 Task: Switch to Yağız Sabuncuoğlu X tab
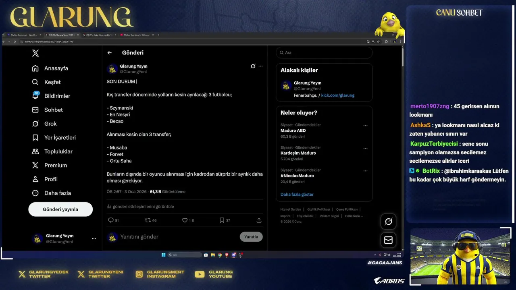pyautogui.click(x=100, y=35)
